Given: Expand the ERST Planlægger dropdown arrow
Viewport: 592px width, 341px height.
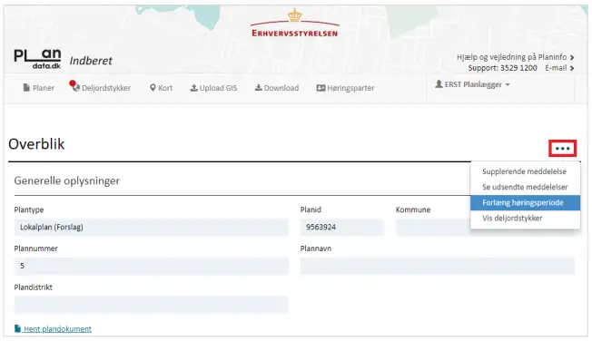Looking at the screenshot, I should tap(508, 85).
